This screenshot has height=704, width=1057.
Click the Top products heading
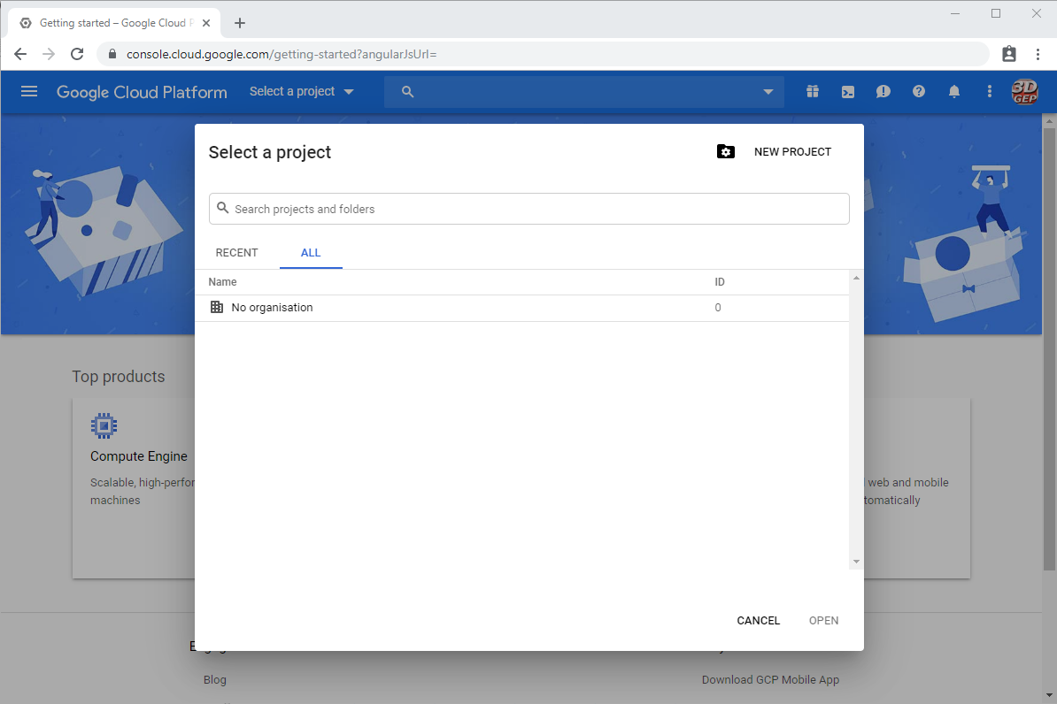click(119, 377)
